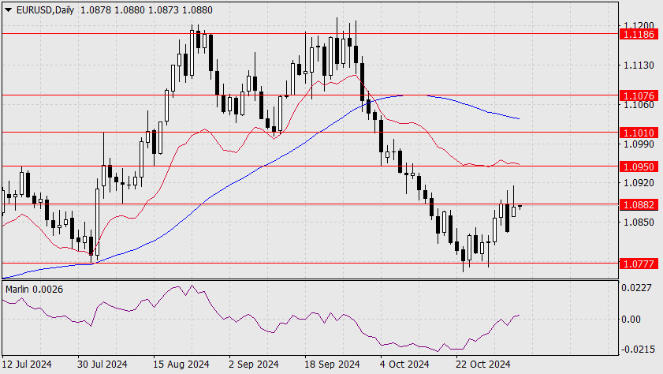Select the 18 Sep 2024 date label
Image resolution: width=663 pixels, height=374 pixels.
[x=333, y=365]
